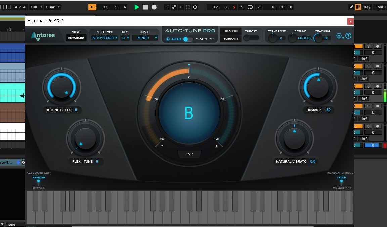Image resolution: width=387 pixels, height=227 pixels.
Task: Toggle the metronome button
Action: tap(34, 7)
